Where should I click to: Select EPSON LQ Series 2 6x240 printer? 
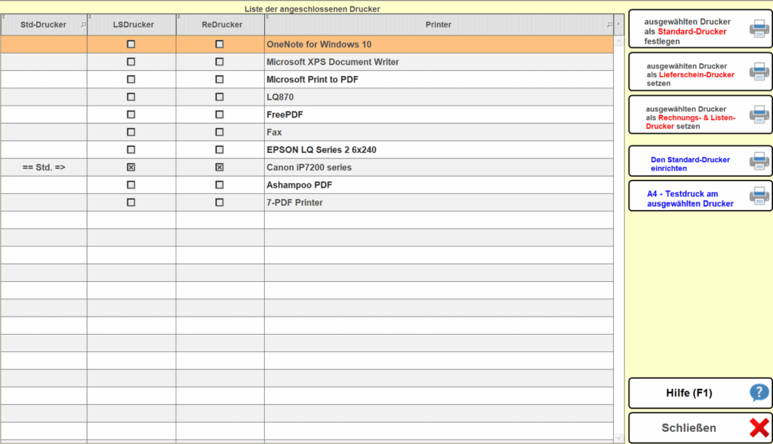306,150
